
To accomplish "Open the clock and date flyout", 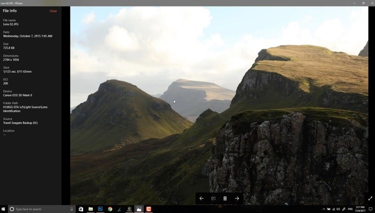I will coord(360,209).
